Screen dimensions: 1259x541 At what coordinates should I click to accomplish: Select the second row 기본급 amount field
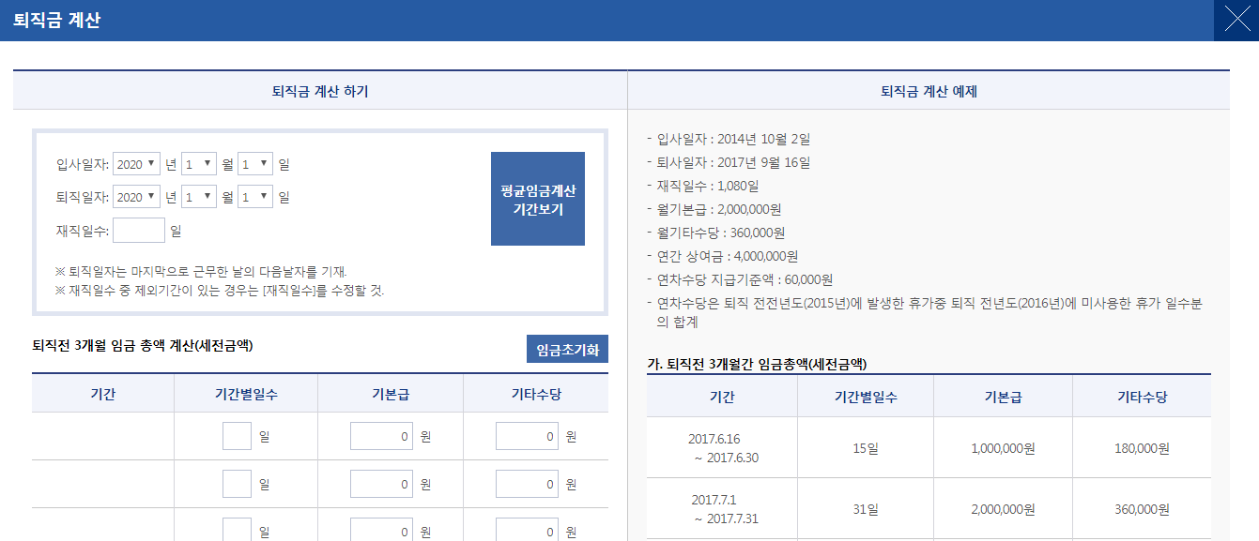381,484
